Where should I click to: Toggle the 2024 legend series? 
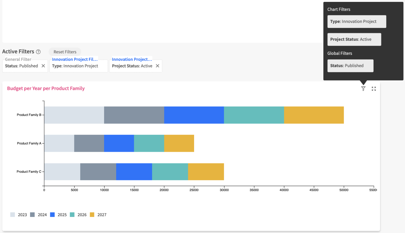coord(38,215)
